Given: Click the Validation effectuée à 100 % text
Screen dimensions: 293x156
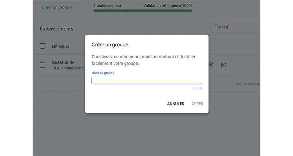Looking at the screenshot, I should pos(168,6).
